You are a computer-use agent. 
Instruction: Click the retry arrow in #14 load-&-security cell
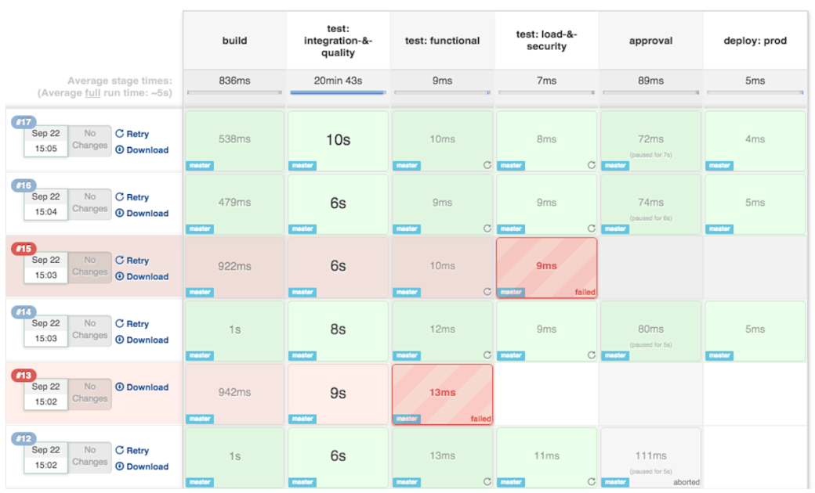pos(591,355)
